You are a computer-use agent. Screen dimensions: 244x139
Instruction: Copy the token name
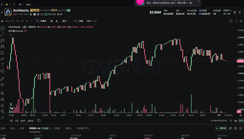62,10
